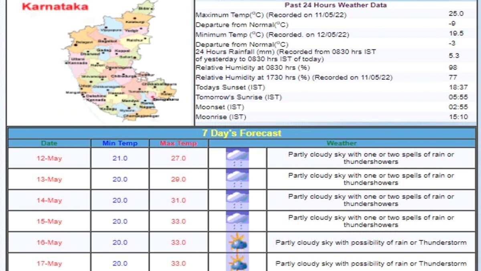
Task: Click the 17-May sun and cloud icon
Action: point(237,263)
